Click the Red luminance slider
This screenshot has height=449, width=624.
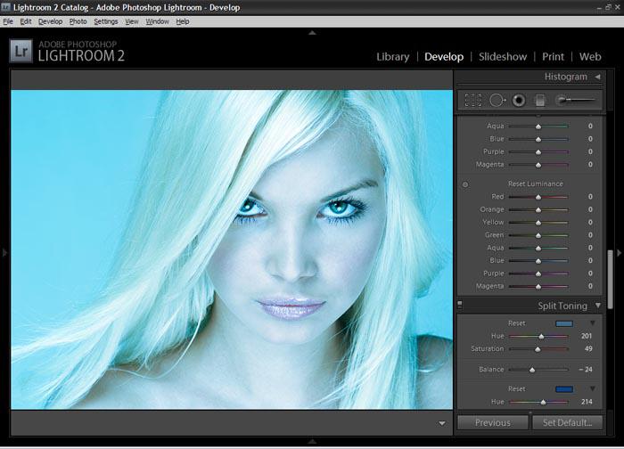point(538,197)
